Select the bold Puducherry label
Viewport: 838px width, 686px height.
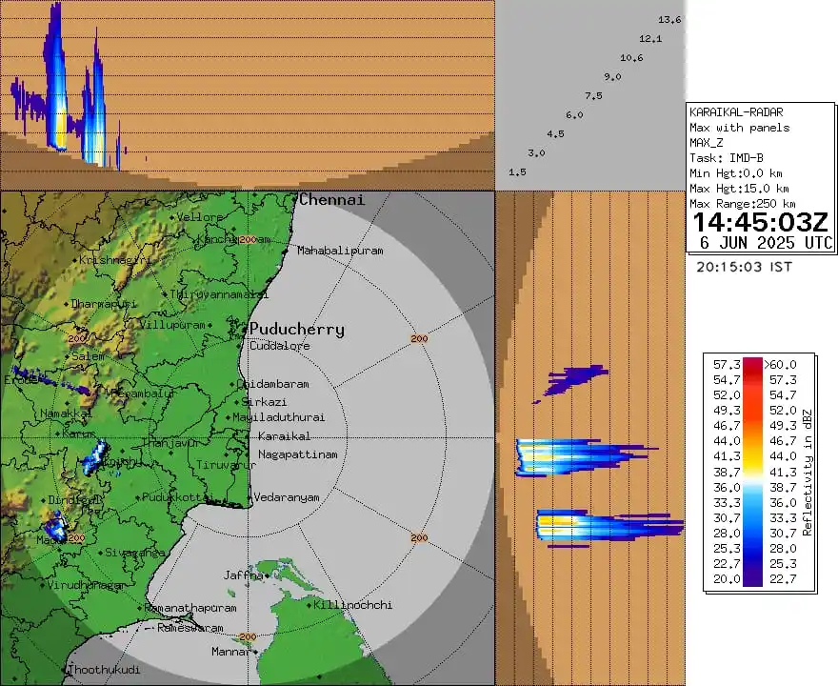click(296, 330)
